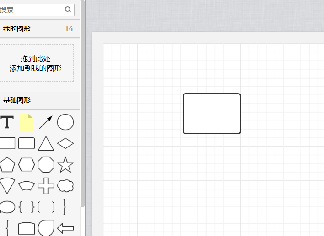Collapse the 我的图形 section header

click(x=40, y=28)
